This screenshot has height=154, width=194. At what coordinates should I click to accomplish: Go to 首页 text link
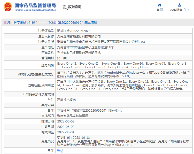160,10
